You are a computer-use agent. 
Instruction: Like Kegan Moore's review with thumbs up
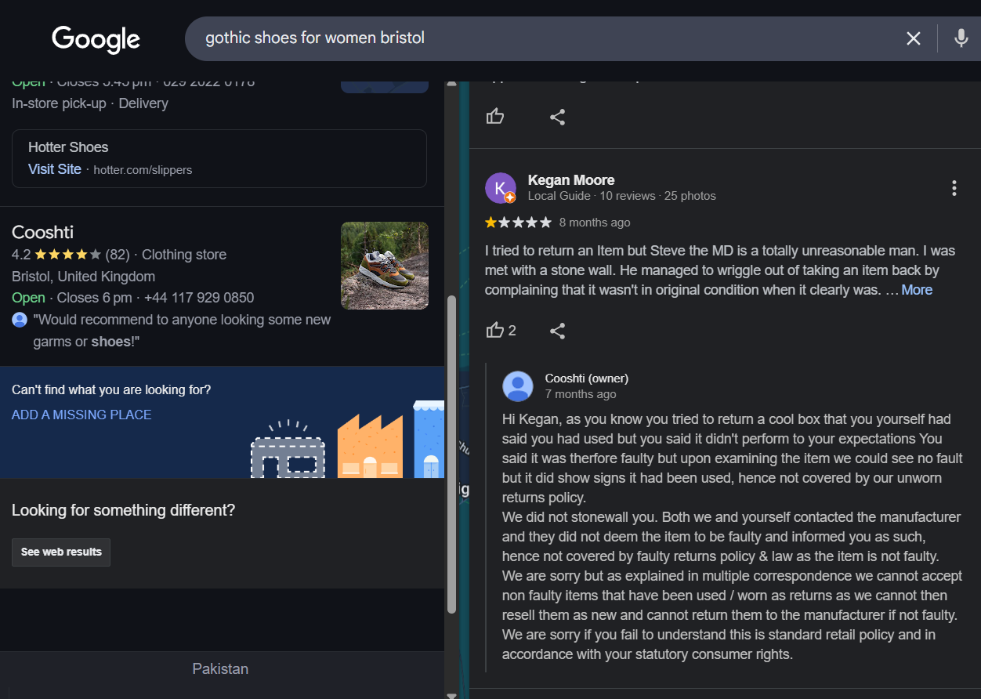(495, 331)
